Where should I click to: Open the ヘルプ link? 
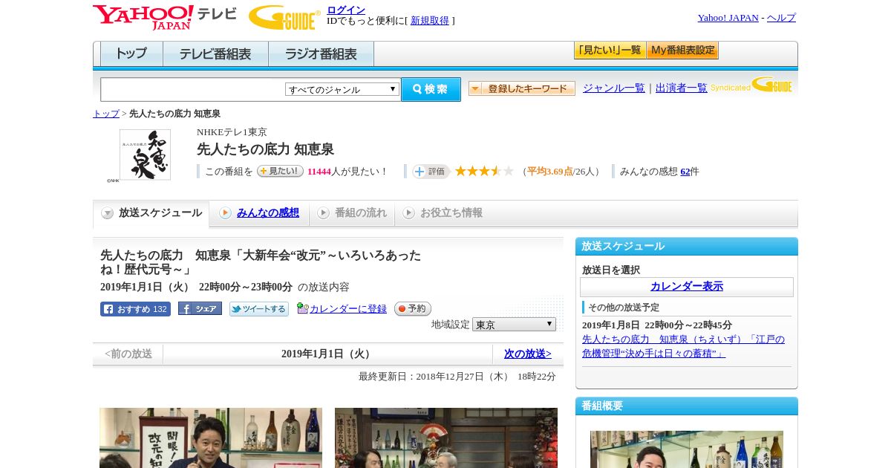[781, 18]
